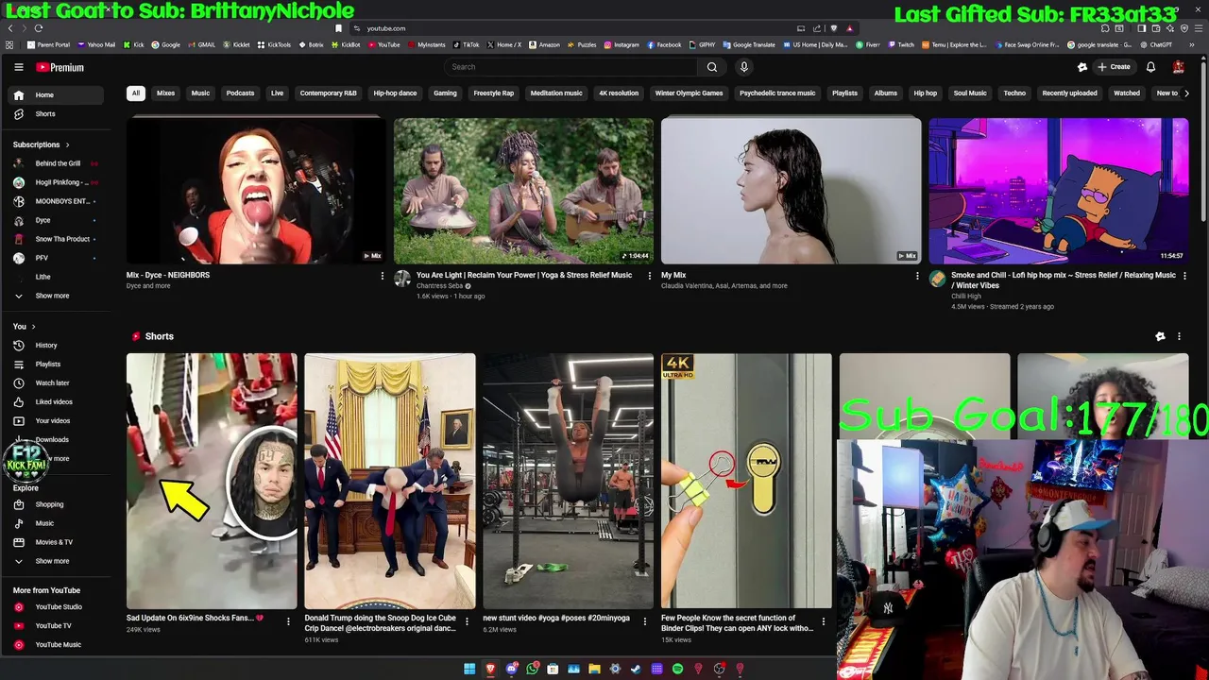Click the magnifier search button

[x=712, y=67]
